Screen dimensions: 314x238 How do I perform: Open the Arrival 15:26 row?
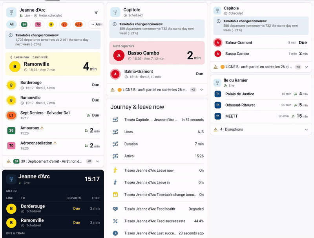coord(157,156)
